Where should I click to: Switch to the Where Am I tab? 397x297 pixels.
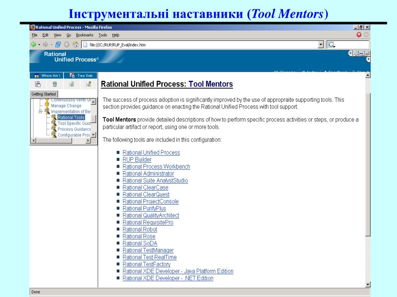pyautogui.click(x=47, y=75)
